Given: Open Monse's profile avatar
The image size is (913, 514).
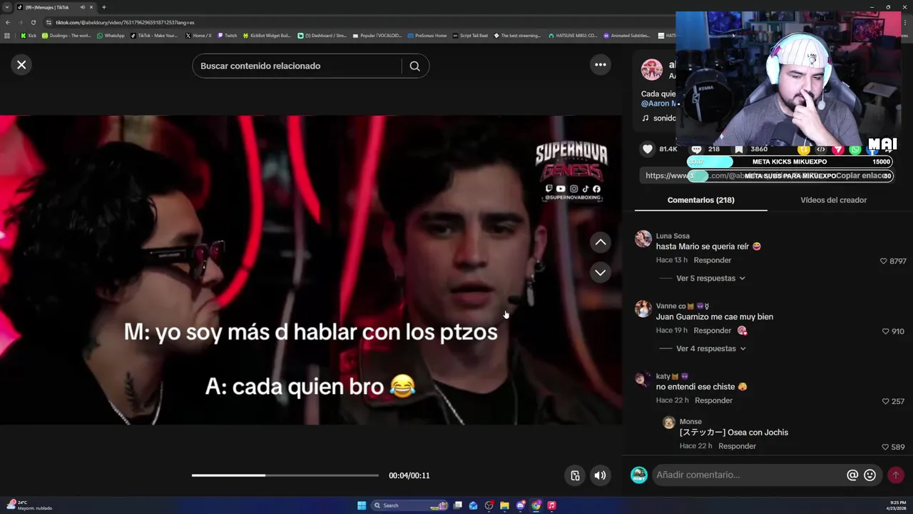Looking at the screenshot, I should (x=668, y=423).
